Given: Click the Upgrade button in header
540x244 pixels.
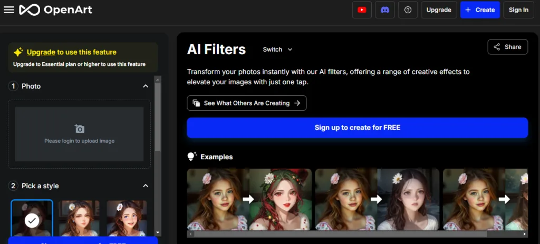Looking at the screenshot, I should point(439,10).
